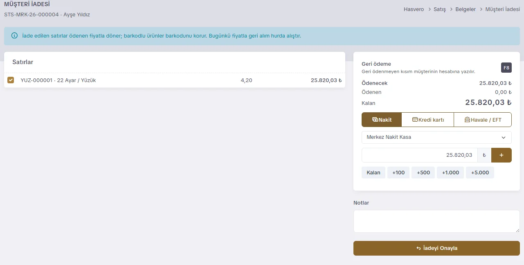The image size is (524, 265).
Task: Select the Nakit payment tab
Action: point(382,120)
